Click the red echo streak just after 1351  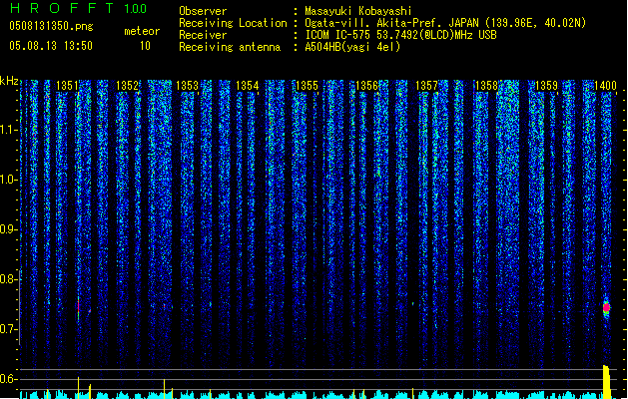[x=79, y=306]
